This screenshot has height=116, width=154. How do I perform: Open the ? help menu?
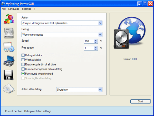(34, 9)
